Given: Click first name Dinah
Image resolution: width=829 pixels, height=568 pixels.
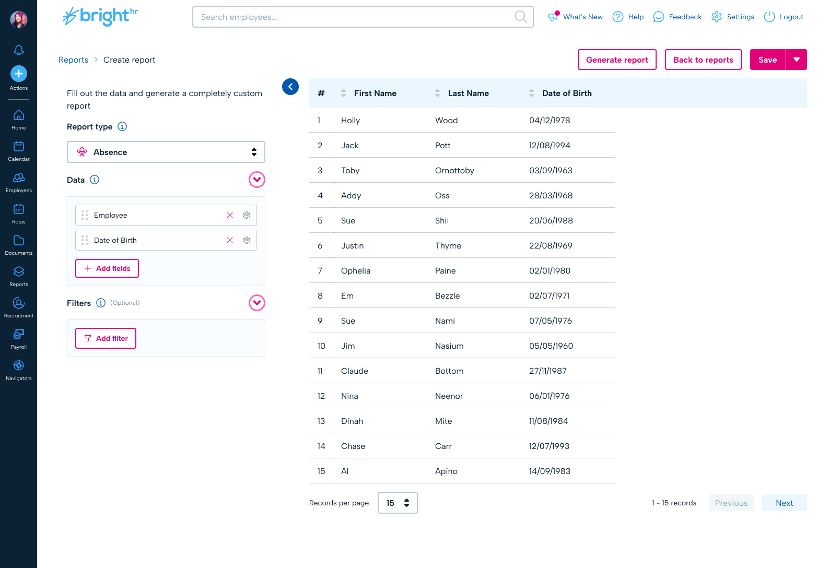Looking at the screenshot, I should (x=352, y=421).
